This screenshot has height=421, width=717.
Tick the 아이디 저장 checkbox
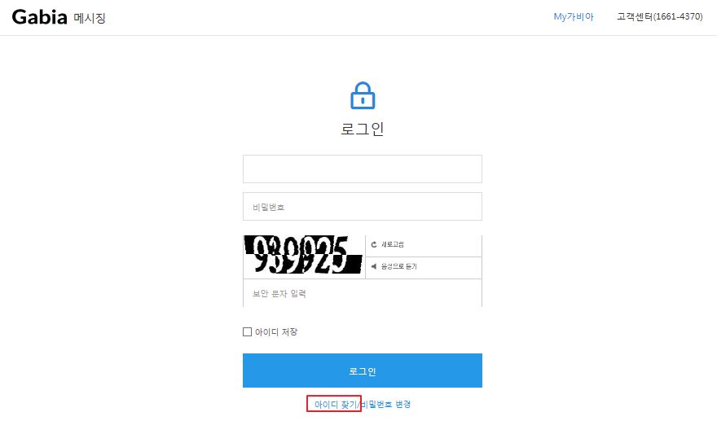[248, 332]
